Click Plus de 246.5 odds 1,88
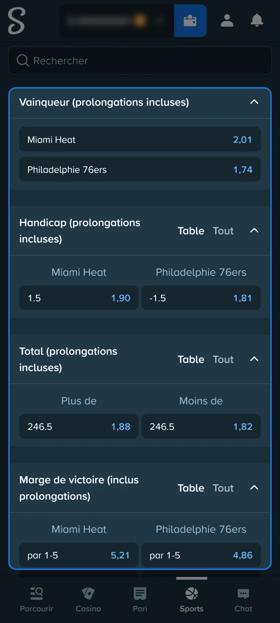This screenshot has height=623, width=280. click(78, 426)
